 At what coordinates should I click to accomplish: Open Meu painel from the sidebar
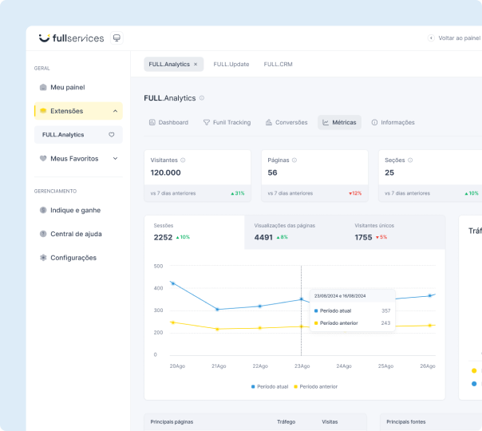[x=67, y=87]
